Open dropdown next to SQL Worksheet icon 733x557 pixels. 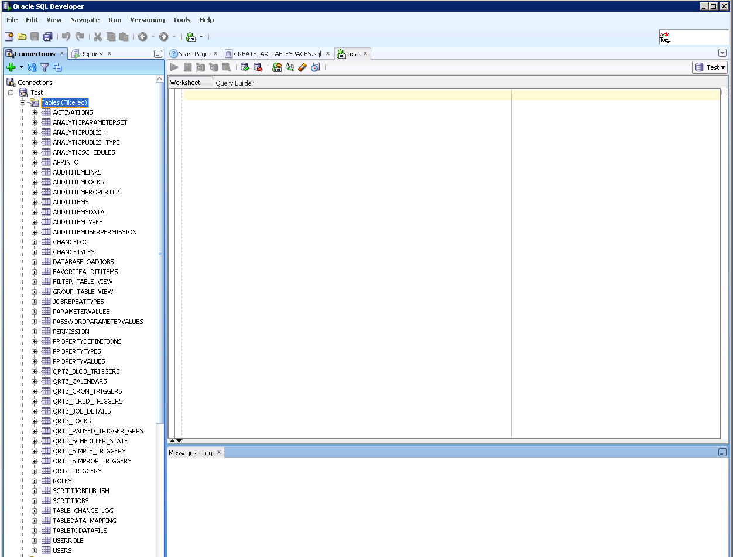201,36
